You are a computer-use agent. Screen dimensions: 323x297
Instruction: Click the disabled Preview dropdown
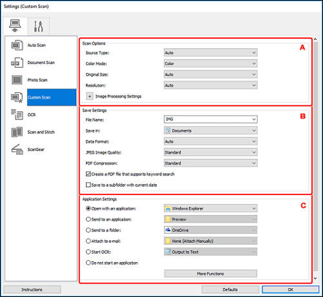[211, 219]
